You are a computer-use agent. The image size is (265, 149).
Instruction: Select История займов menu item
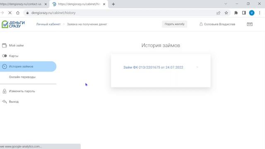coord(28,66)
